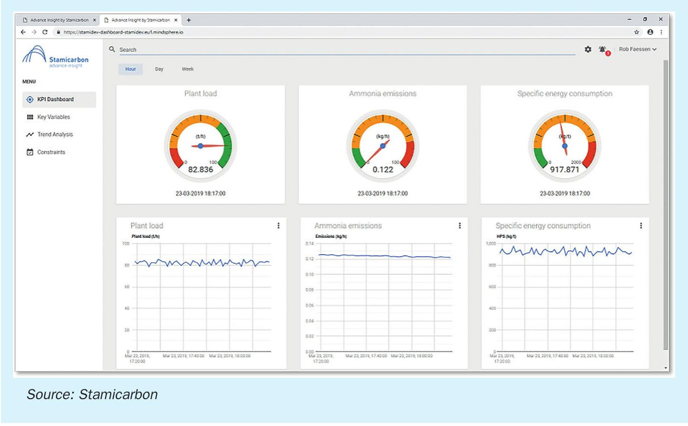This screenshot has height=426, width=688.
Task: Close the first browser tab
Action: pyautogui.click(x=94, y=20)
